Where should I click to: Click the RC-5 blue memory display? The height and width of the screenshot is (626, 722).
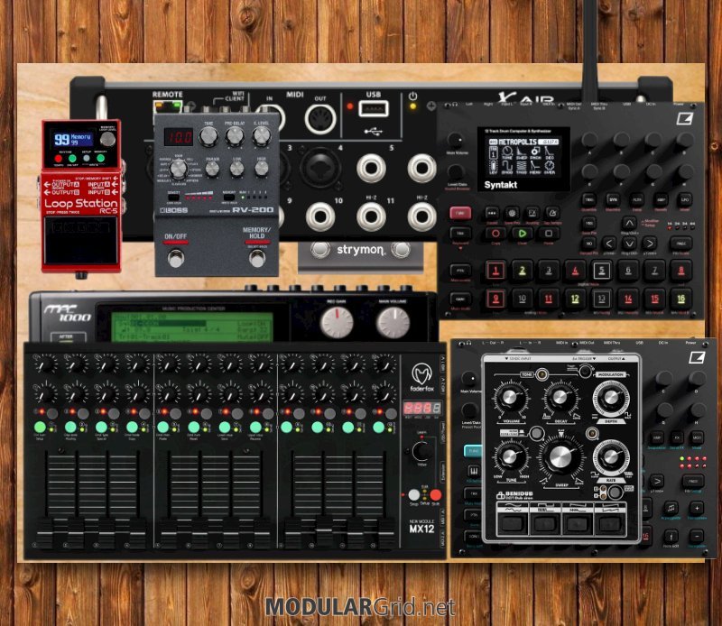[73, 139]
